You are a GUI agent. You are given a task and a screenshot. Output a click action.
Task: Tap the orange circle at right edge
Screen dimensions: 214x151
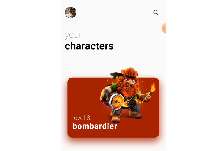click(164, 28)
